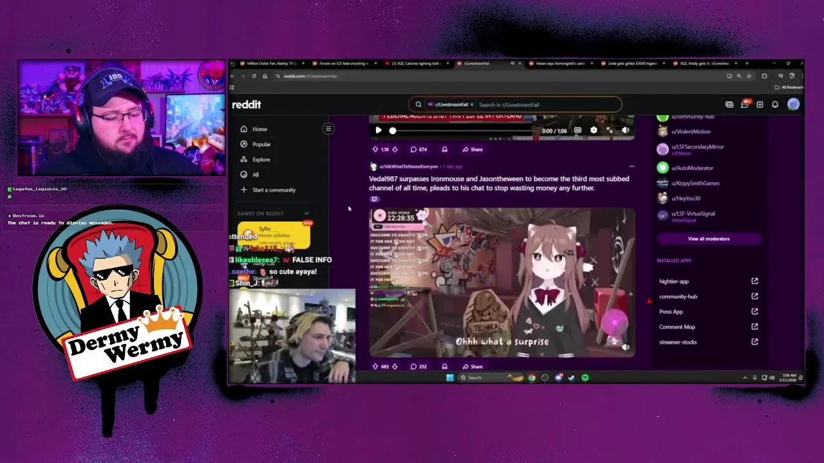Play the top video post

(x=379, y=131)
